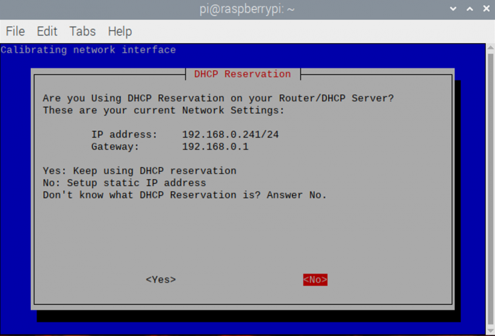Image resolution: width=495 pixels, height=336 pixels.
Task: Maximize the terminal with the up-chevron icon
Action: click(469, 9)
